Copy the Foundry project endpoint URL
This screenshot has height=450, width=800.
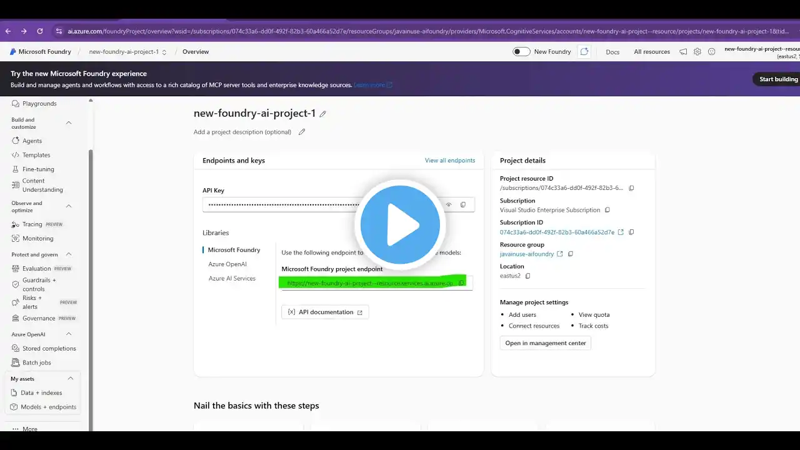pyautogui.click(x=462, y=283)
